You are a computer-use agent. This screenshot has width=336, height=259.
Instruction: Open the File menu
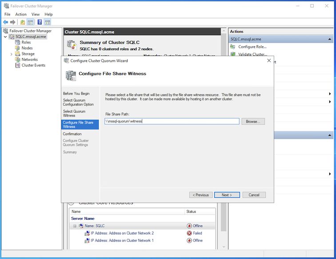tap(7, 14)
